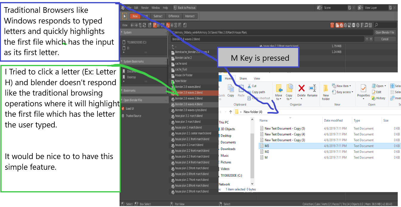This screenshot has width=401, height=207.
Task: Select file 'M2' in Explorer list
Action: click(x=267, y=152)
